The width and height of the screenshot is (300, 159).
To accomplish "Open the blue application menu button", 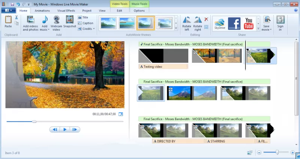I will pyautogui.click(x=9, y=10).
